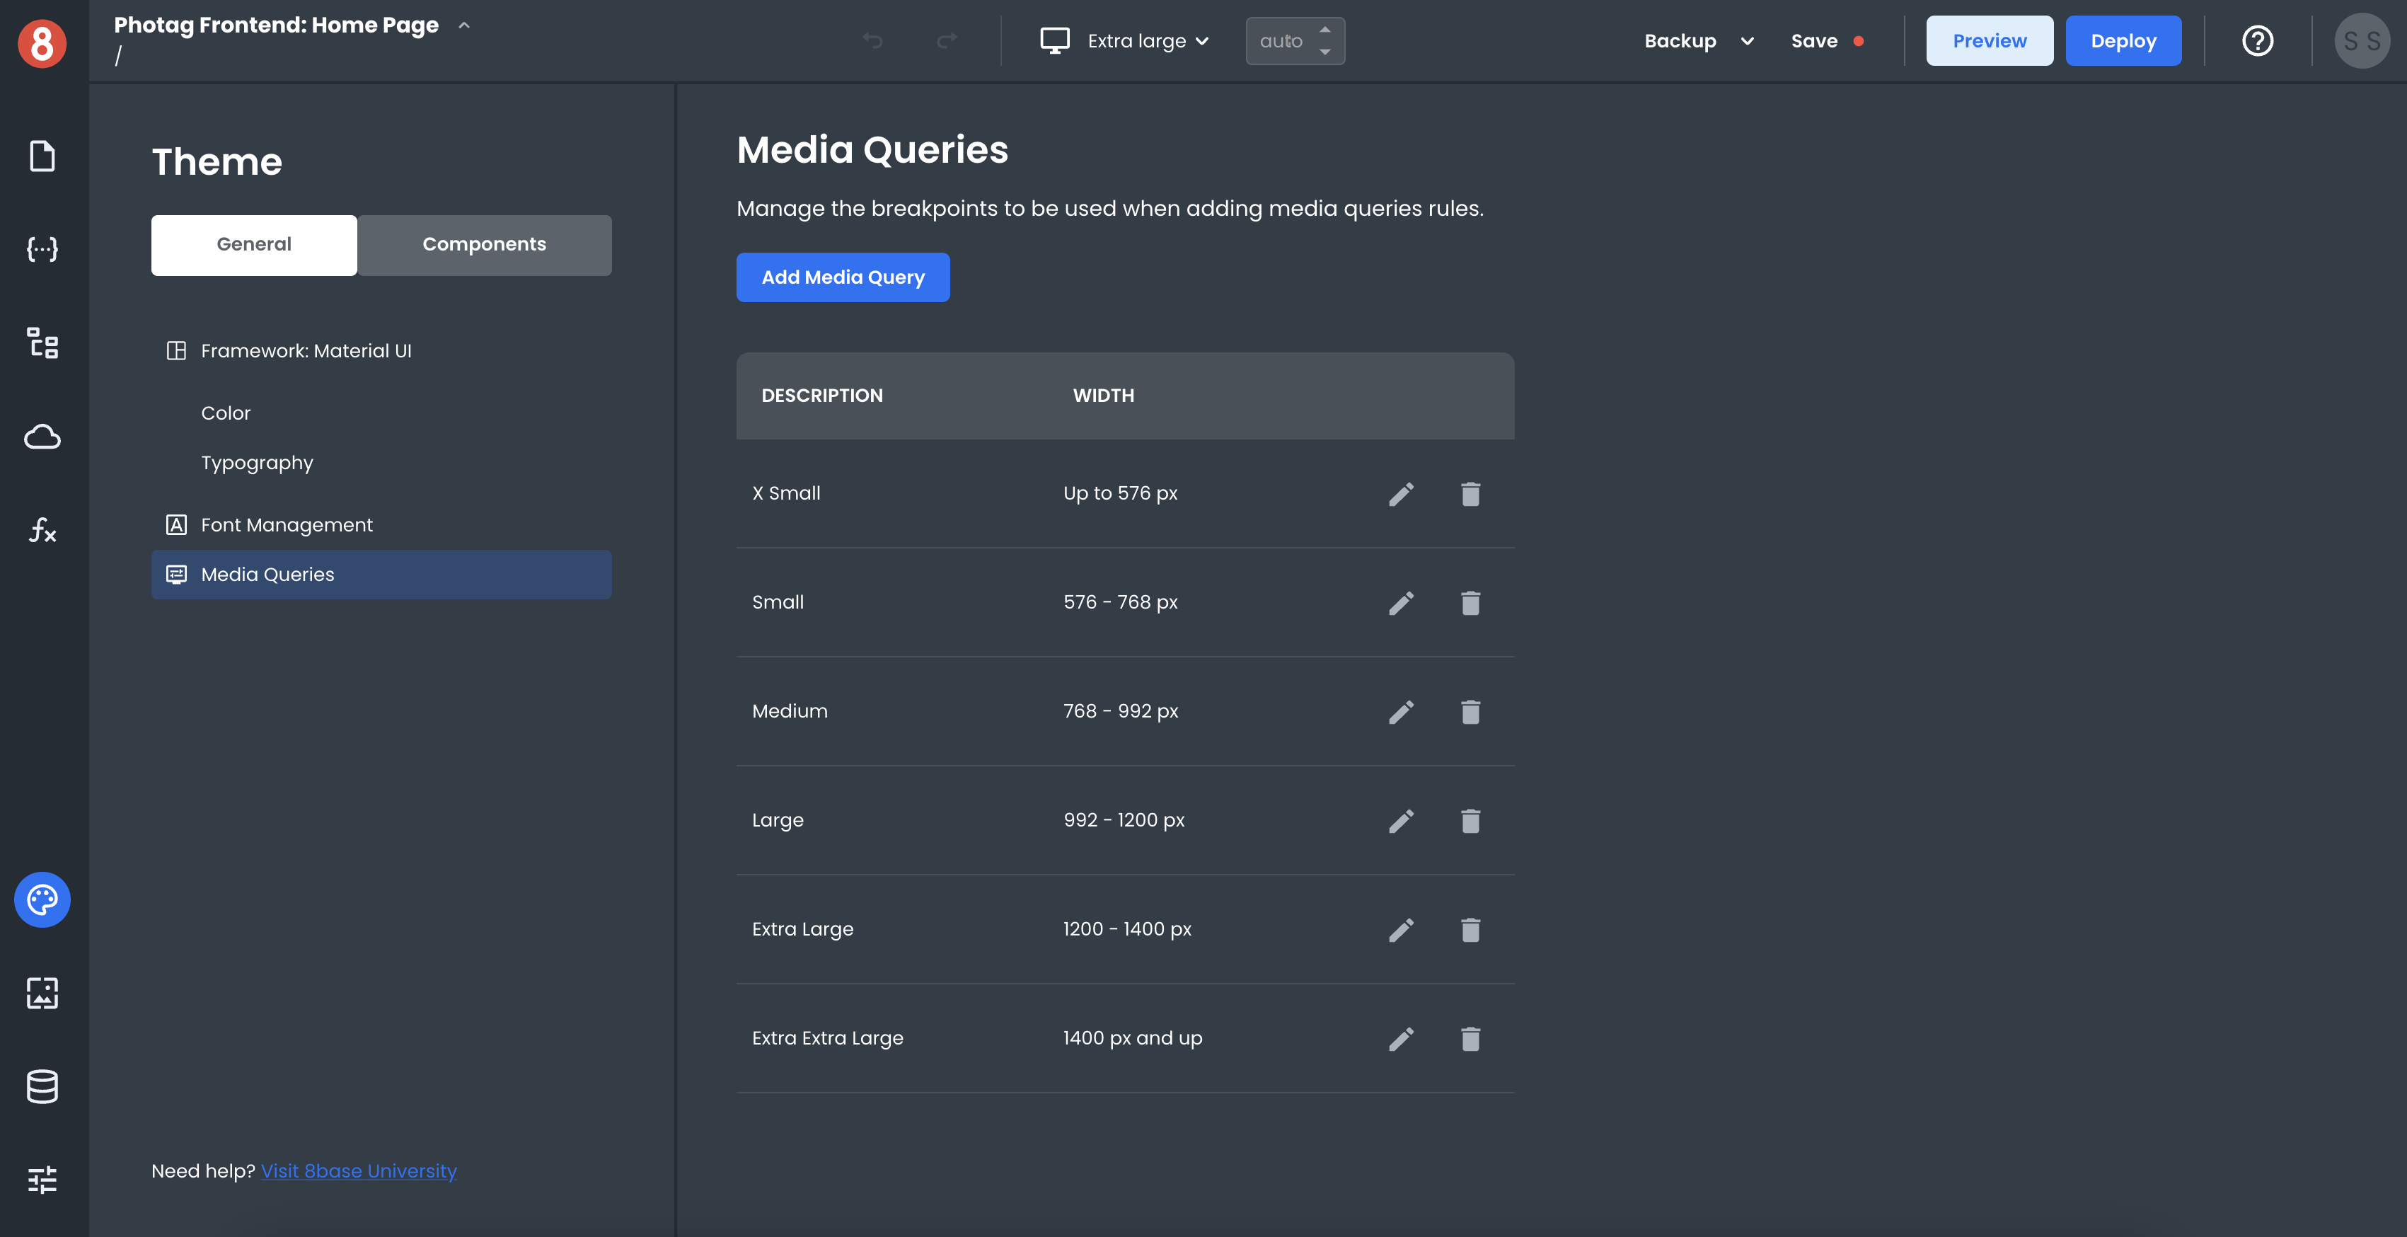
Task: Click the Deploy button
Action: click(2123, 41)
